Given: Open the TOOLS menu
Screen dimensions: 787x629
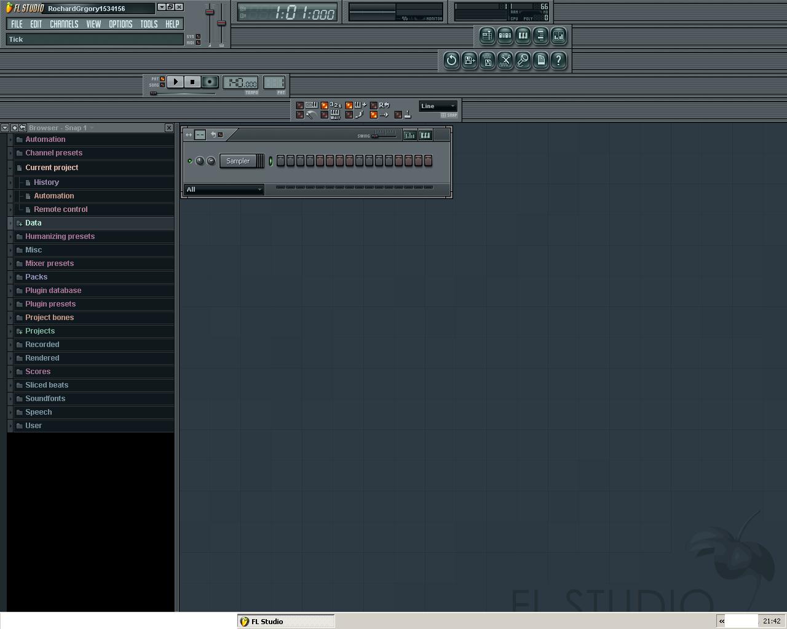Looking at the screenshot, I should (149, 24).
